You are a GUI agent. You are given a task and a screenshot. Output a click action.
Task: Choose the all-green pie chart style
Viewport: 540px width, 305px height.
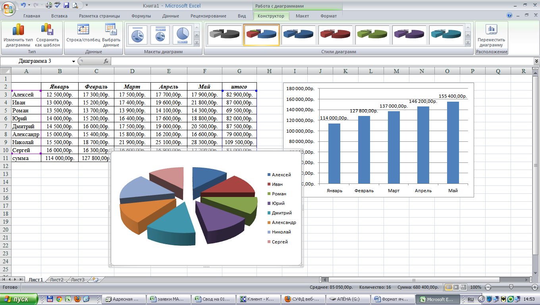coord(372,35)
